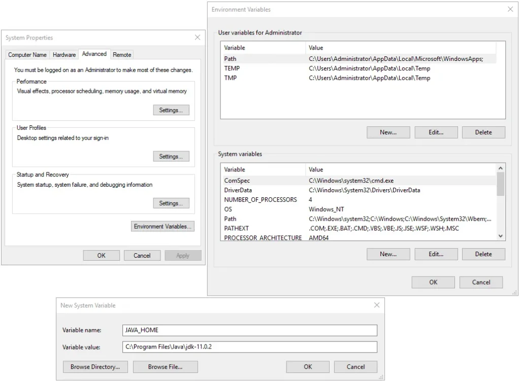Select the user Path variable row
The width and height of the screenshot is (520, 382).
point(355,59)
